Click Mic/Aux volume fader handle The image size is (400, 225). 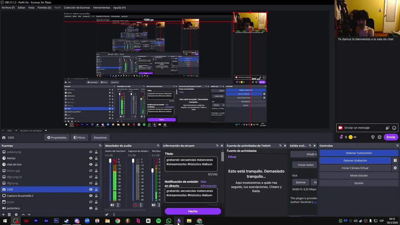tap(152, 171)
